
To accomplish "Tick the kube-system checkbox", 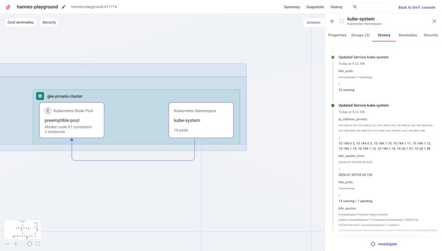I will coord(342,21).
